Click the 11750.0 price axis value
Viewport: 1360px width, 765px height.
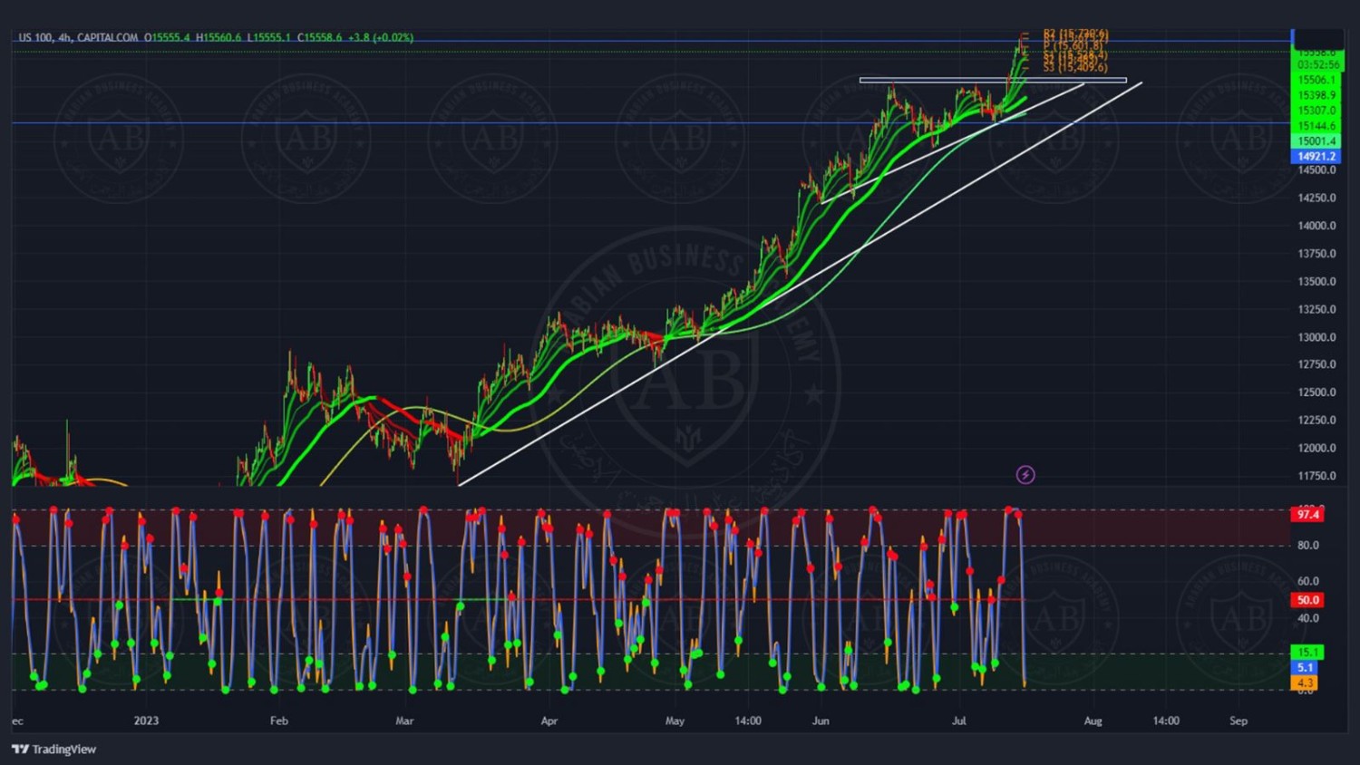click(x=1317, y=476)
